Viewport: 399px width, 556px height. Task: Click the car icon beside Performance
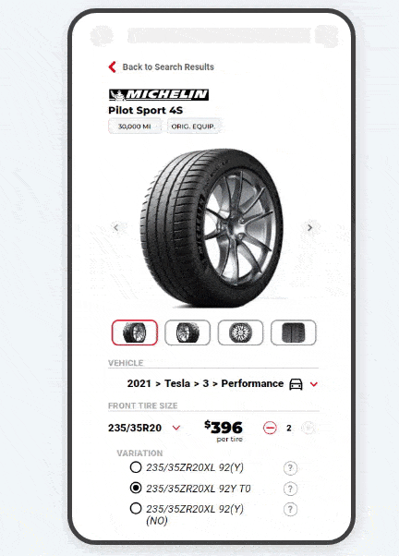[x=296, y=384]
